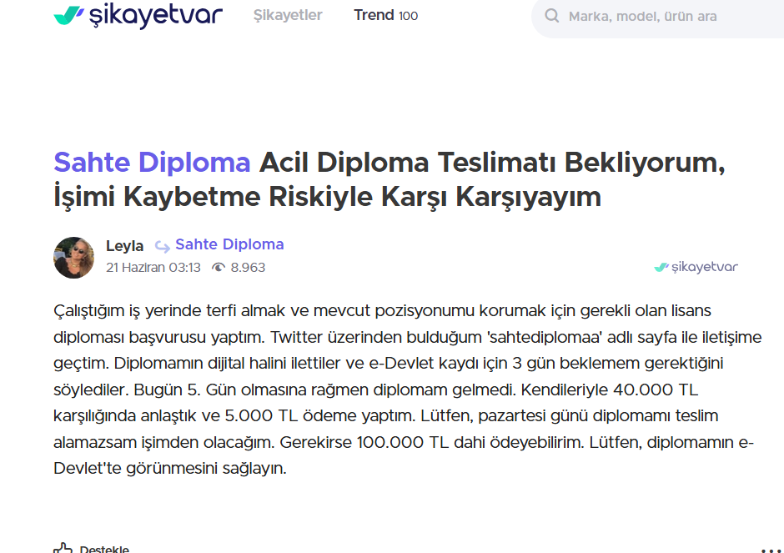Click the complaint text starting 'Çalıştığım iş yerinde'
This screenshot has width=784, height=553.
(x=408, y=390)
